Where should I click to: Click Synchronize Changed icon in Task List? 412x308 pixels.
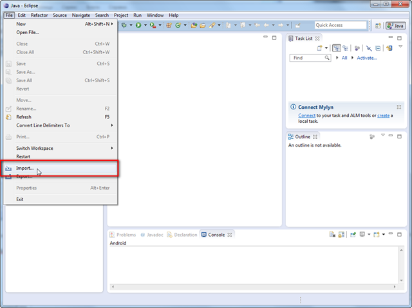(x=389, y=48)
